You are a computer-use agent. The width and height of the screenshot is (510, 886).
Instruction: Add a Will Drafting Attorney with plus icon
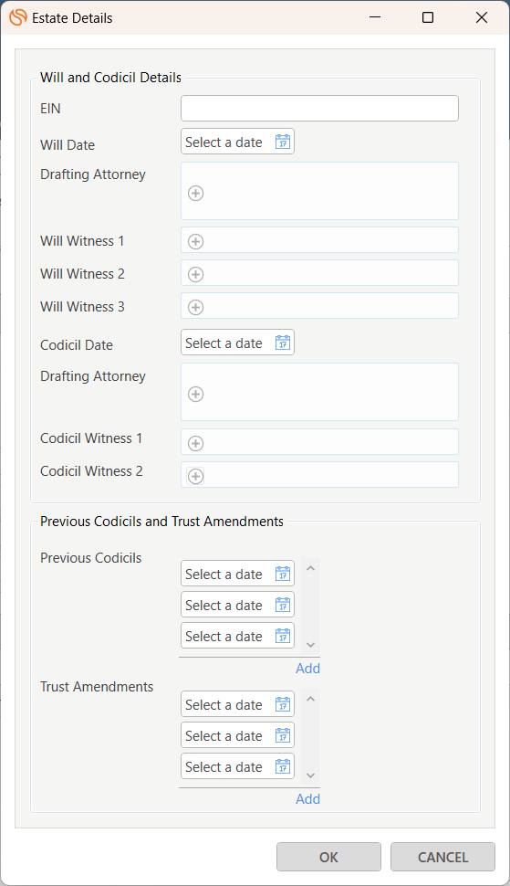196,194
